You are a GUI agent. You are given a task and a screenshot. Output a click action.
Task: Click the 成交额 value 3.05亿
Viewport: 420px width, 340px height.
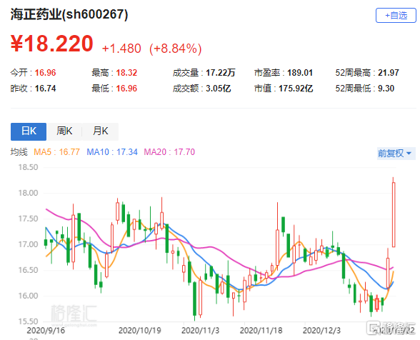point(219,89)
